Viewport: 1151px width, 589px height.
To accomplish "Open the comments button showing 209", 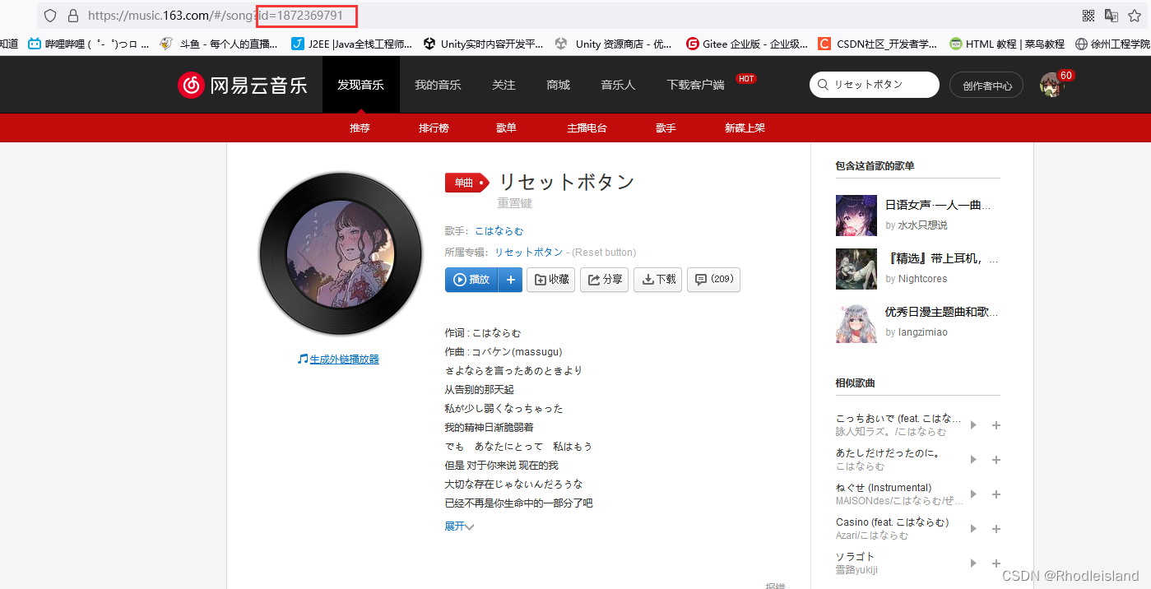I will click(713, 280).
